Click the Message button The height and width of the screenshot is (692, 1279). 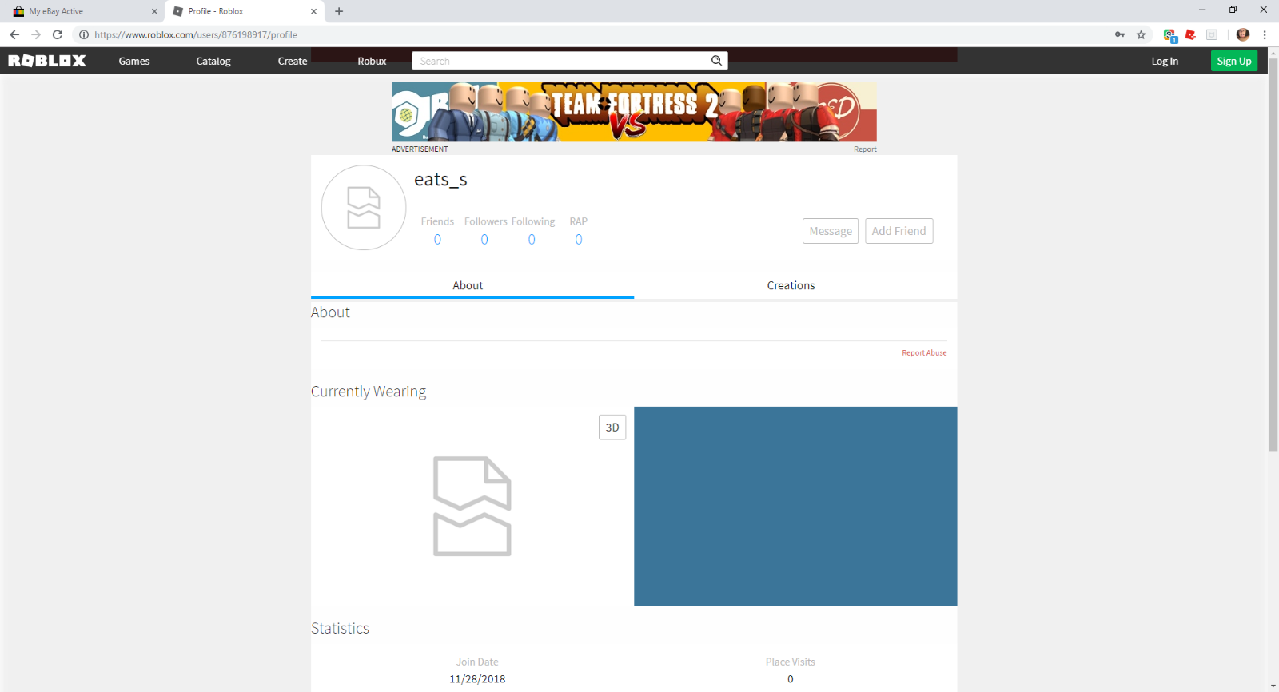(831, 231)
